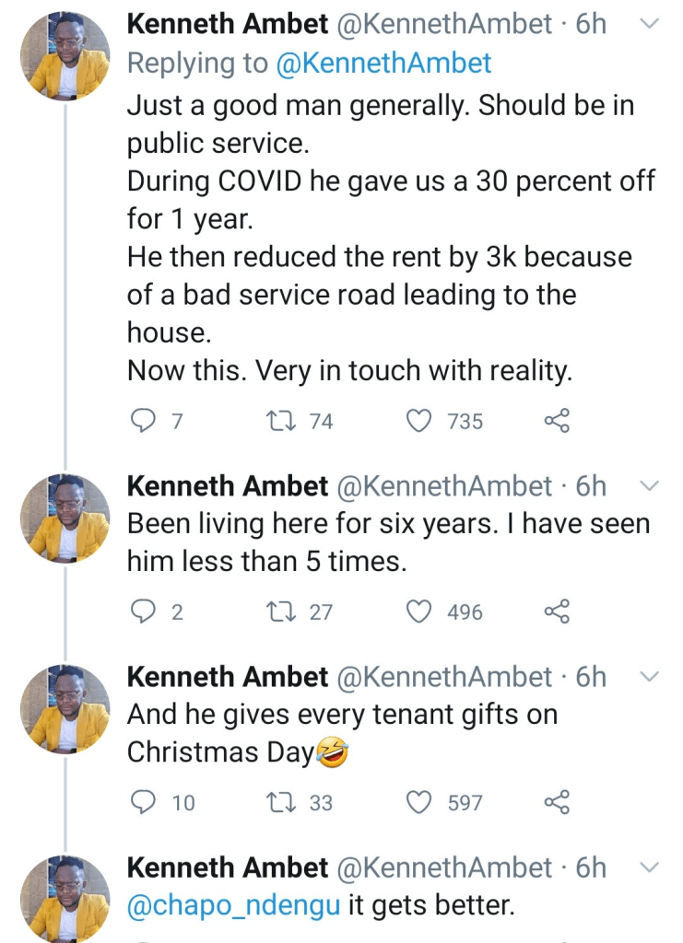Viewport: 683px width, 943px height.
Task: Open chevron menu on the Christmas Day tweet
Action: [x=649, y=677]
